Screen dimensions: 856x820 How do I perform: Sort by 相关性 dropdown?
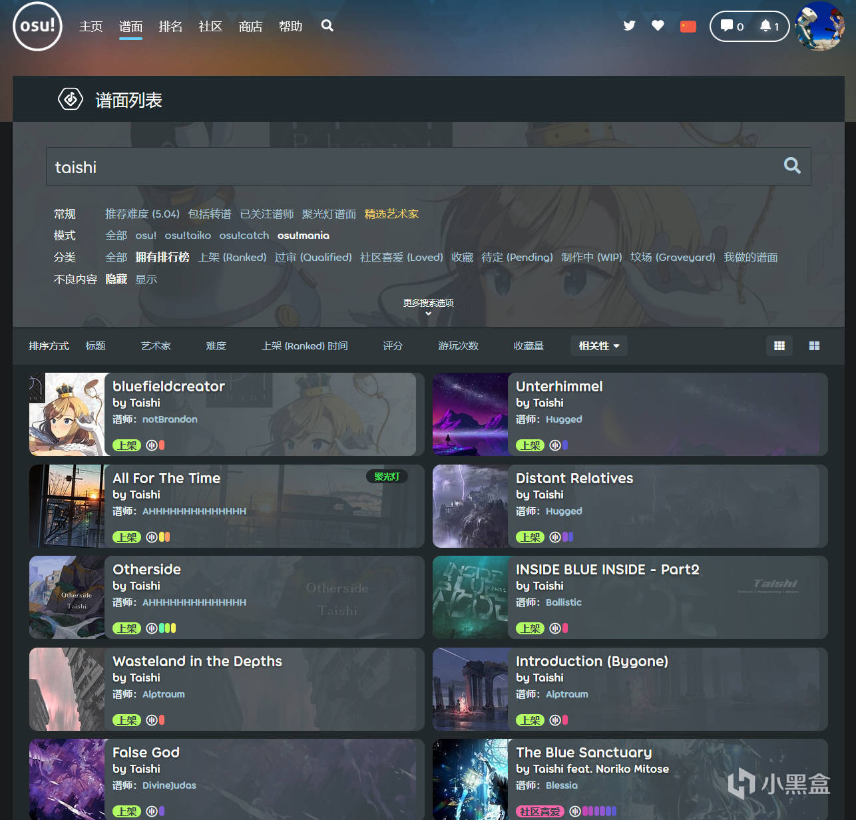click(x=599, y=345)
